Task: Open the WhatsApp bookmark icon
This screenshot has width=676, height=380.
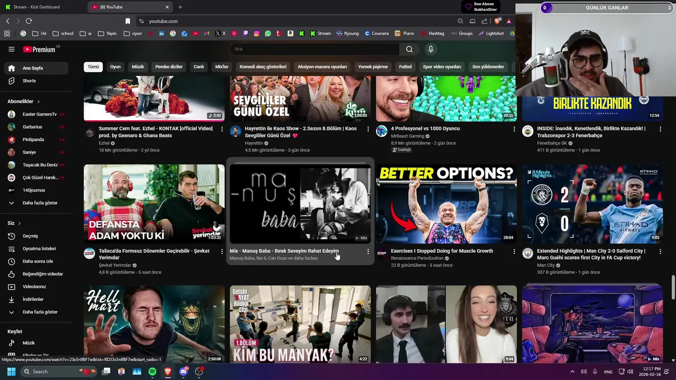Action: (x=268, y=33)
